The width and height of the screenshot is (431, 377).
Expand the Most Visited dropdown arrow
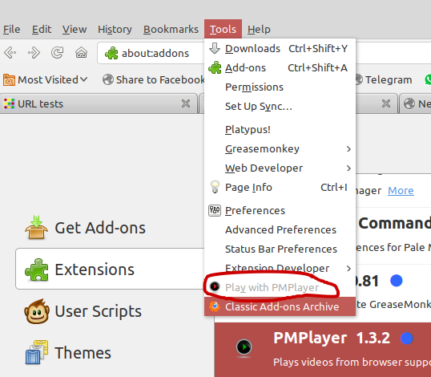(84, 79)
